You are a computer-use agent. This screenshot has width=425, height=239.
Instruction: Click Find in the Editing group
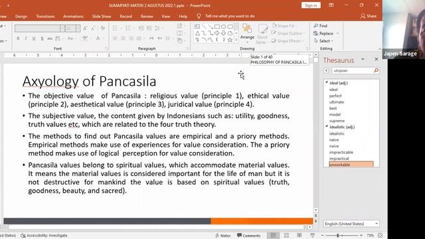click(x=320, y=26)
